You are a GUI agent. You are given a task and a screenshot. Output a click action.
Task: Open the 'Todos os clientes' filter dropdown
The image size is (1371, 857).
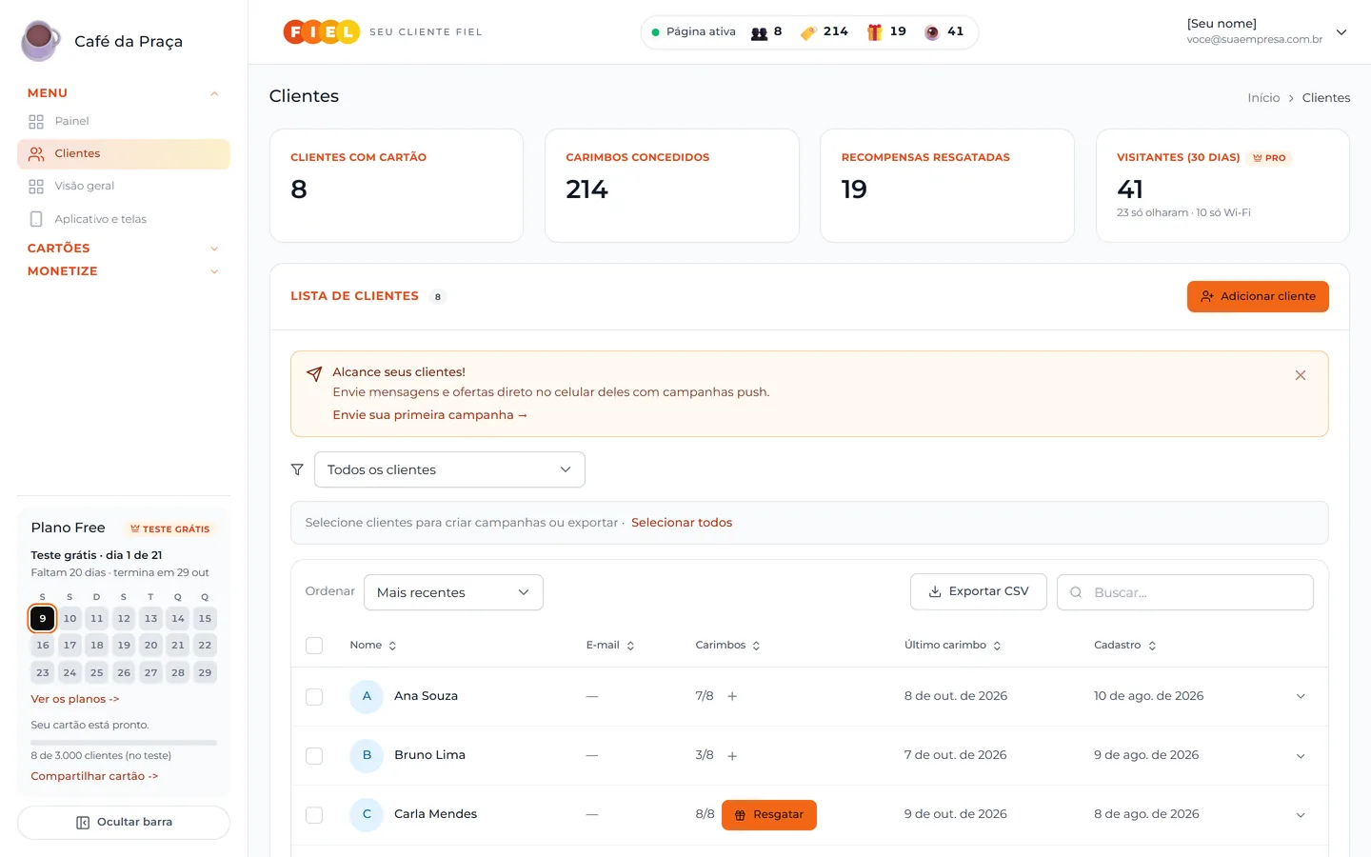coord(449,469)
